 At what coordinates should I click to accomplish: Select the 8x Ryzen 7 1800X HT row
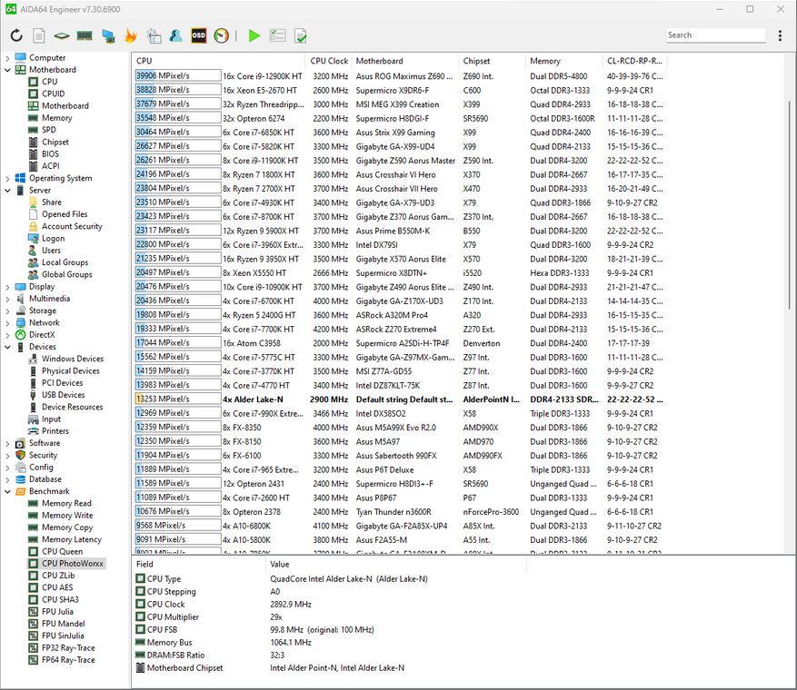click(400, 174)
